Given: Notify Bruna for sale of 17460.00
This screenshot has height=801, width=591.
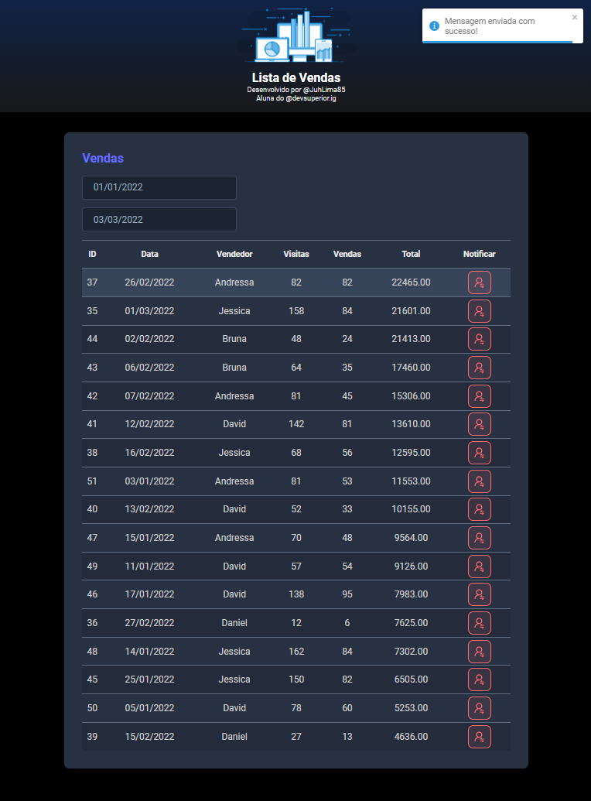Looking at the screenshot, I should (479, 368).
